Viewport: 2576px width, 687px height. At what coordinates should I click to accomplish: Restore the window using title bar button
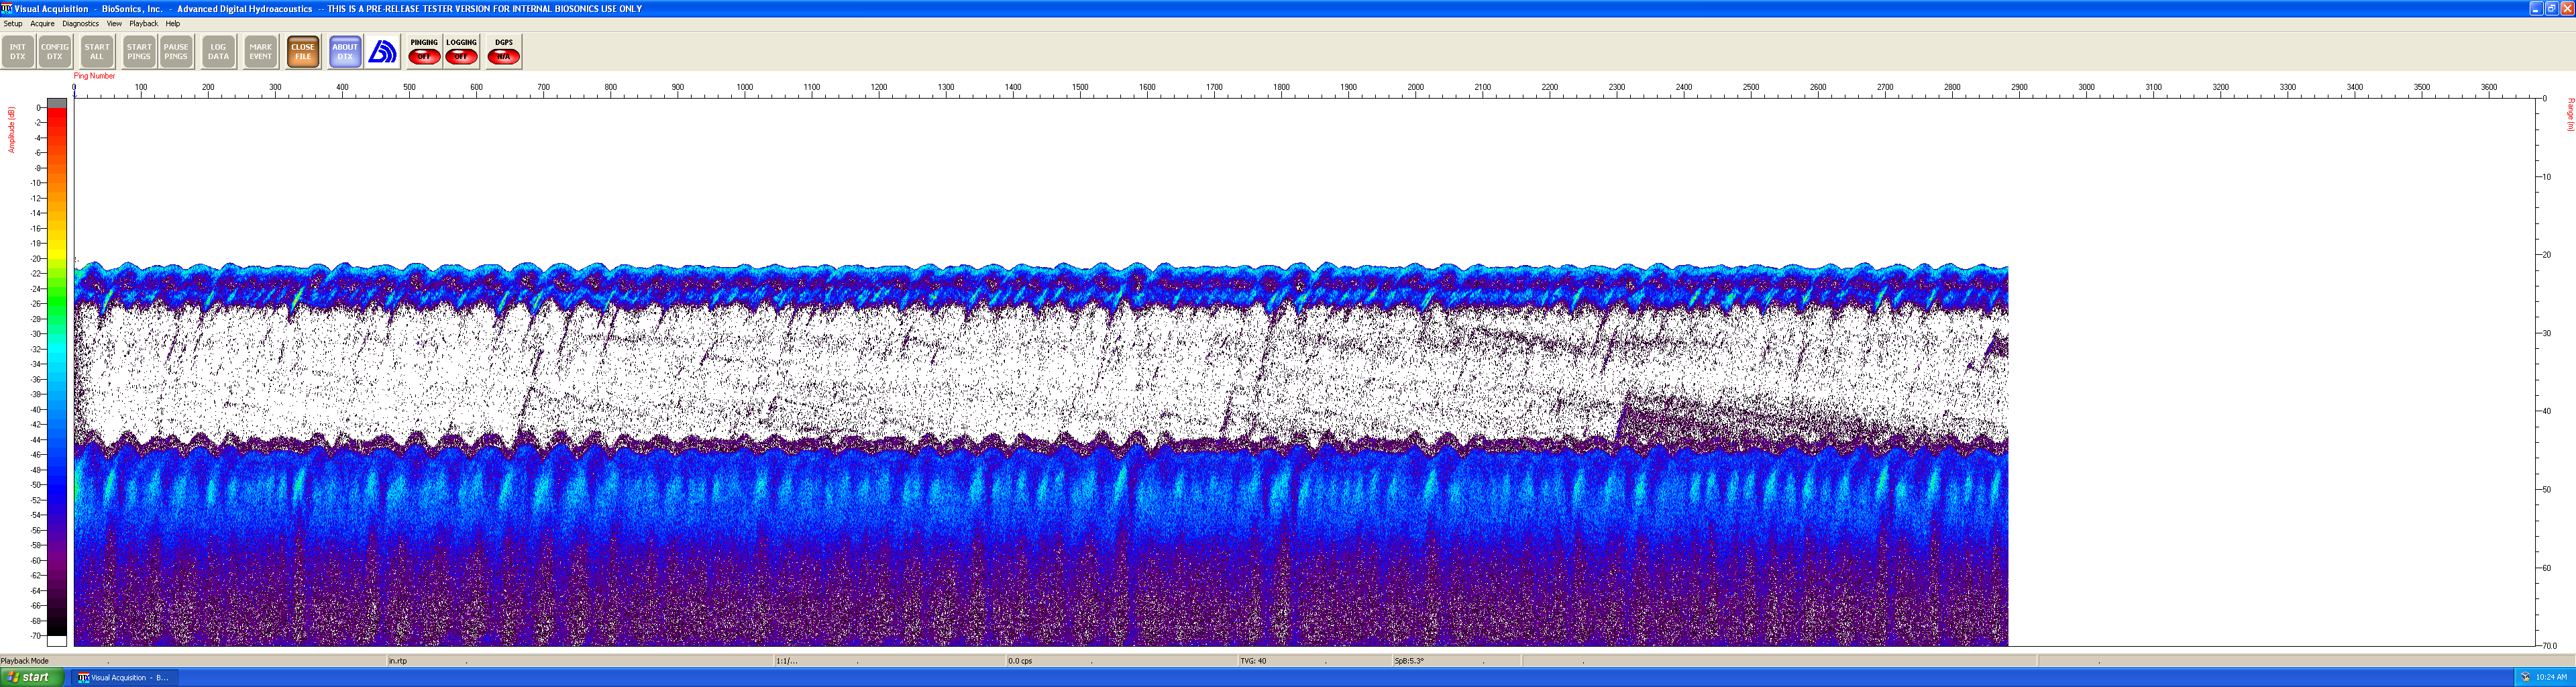2551,8
